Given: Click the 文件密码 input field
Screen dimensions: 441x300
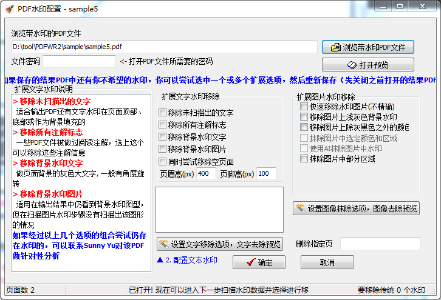Looking at the screenshot, I should (80, 61).
